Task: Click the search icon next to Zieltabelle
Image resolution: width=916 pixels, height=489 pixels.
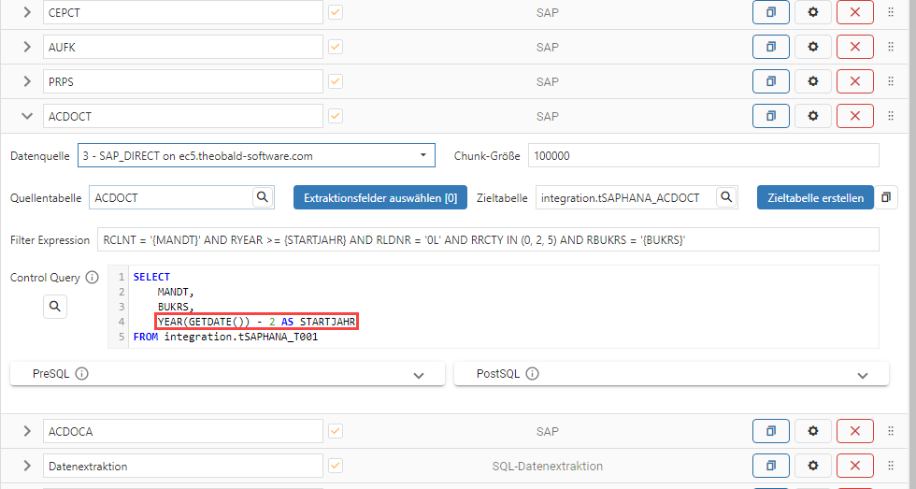Action: tap(726, 197)
